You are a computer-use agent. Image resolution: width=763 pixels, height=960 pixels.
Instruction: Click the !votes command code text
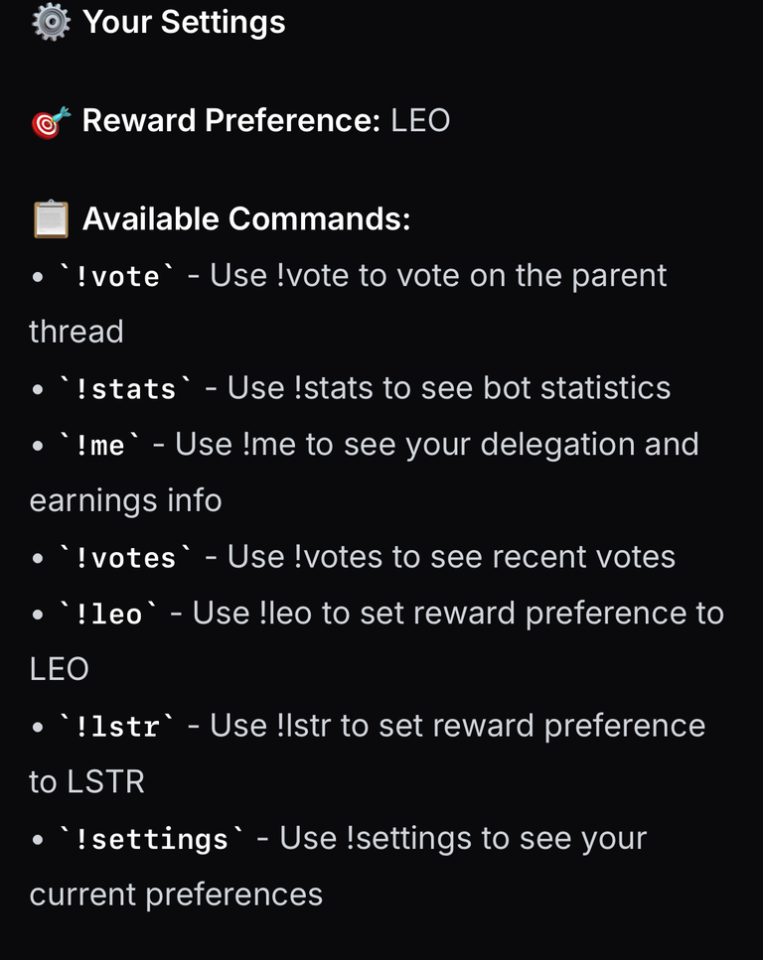[x=125, y=558]
